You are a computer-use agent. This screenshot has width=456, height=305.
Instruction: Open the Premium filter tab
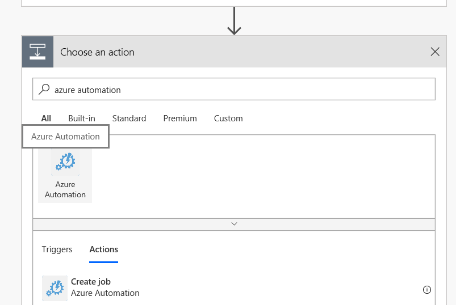pyautogui.click(x=180, y=118)
